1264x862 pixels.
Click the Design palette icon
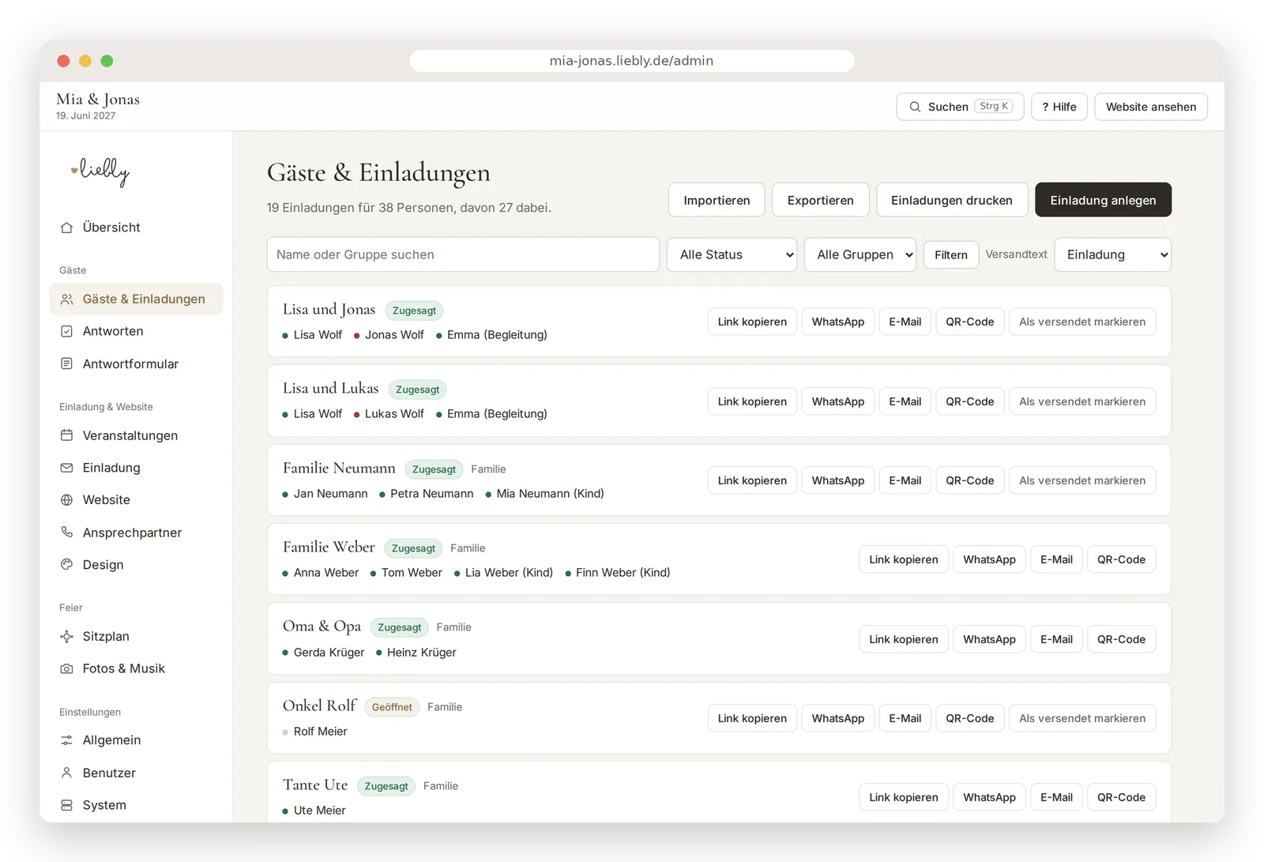coord(67,565)
